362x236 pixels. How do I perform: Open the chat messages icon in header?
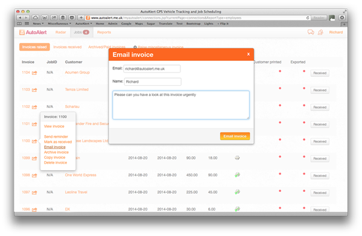coord(311,32)
